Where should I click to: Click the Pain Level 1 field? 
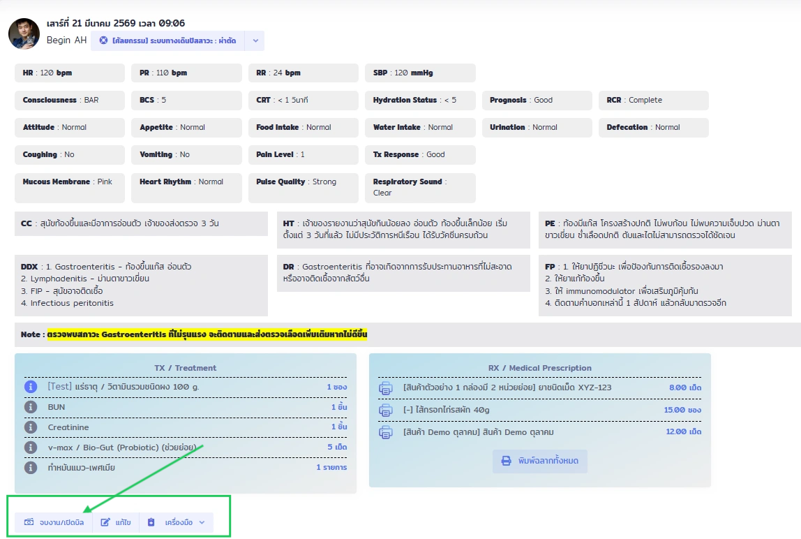click(304, 154)
